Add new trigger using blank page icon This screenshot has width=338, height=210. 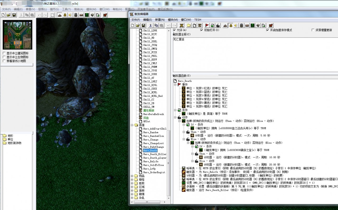coord(194,25)
